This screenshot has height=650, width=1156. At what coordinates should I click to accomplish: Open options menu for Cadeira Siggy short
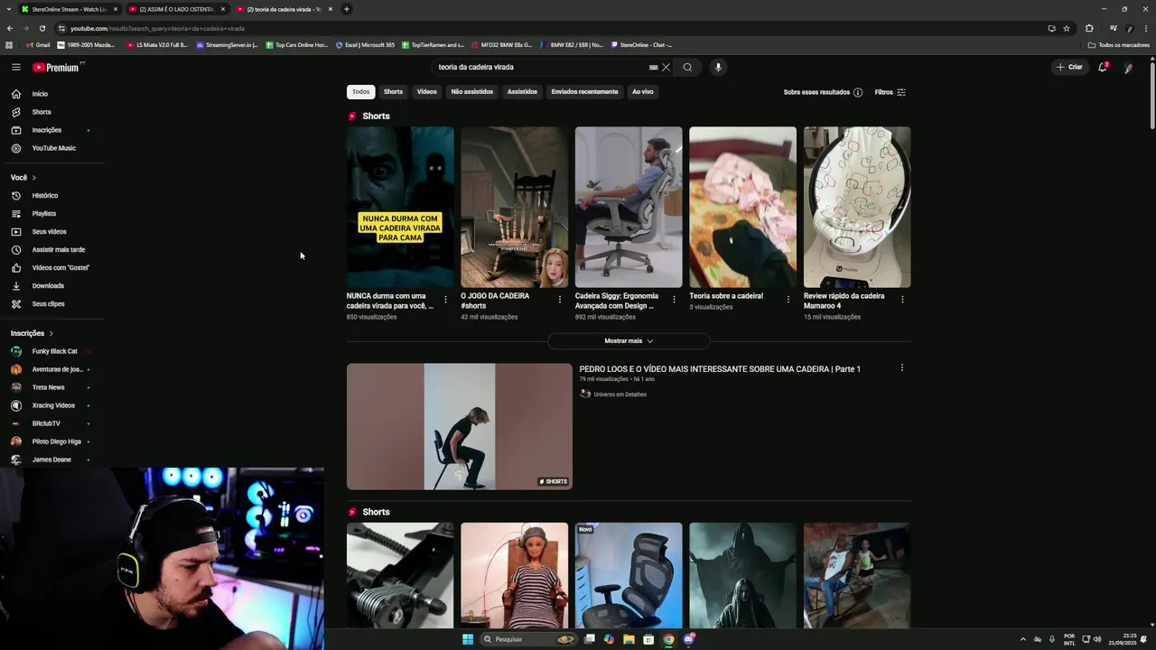click(674, 299)
